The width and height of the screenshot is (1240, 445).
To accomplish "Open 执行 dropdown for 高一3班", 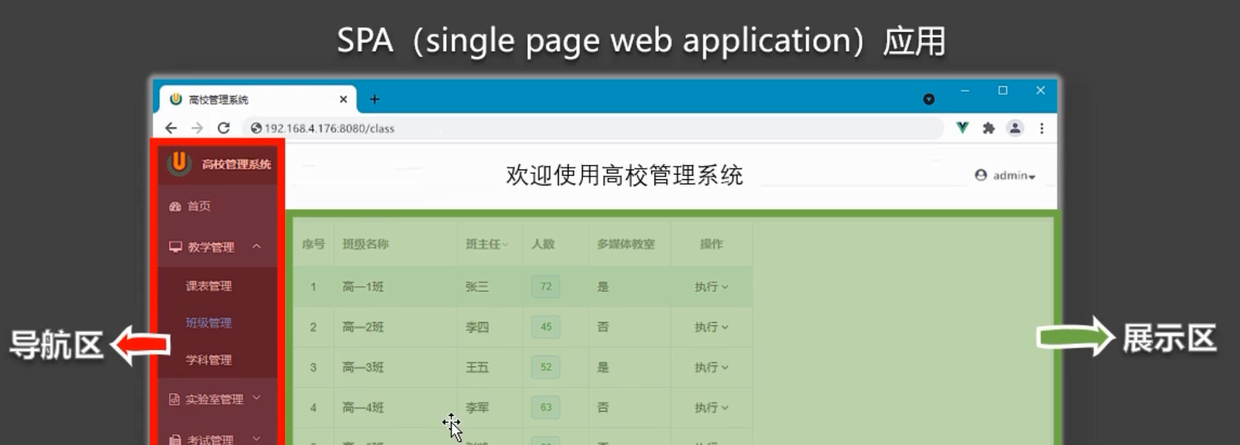I will click(712, 367).
